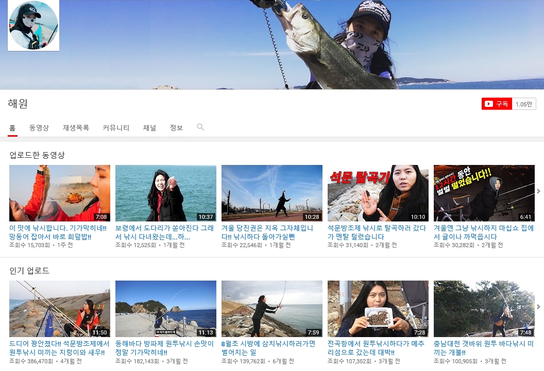Click the channel profile avatar picture
Screen dimensions: 544x371
[33, 26]
